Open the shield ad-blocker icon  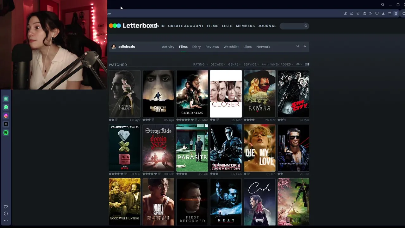point(358,13)
